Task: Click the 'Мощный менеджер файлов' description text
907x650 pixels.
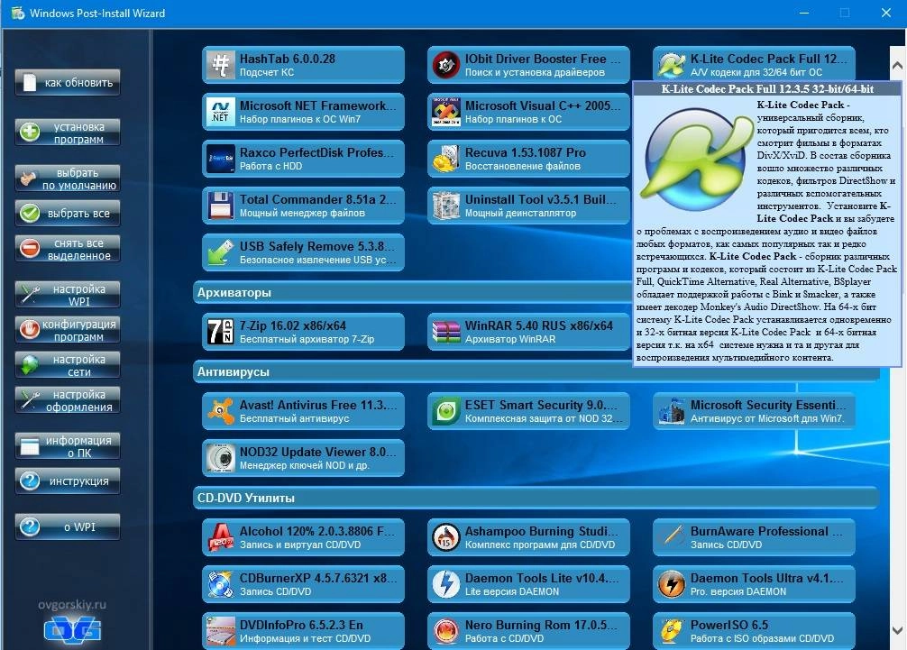Action: (x=302, y=213)
